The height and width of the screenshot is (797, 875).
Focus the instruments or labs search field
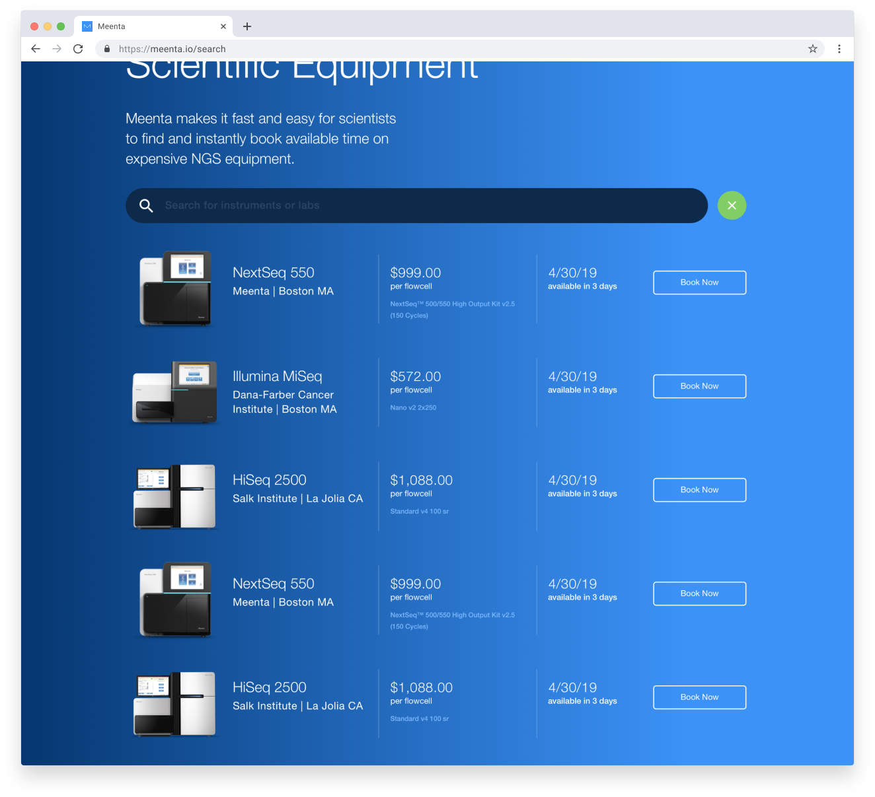tap(423, 205)
